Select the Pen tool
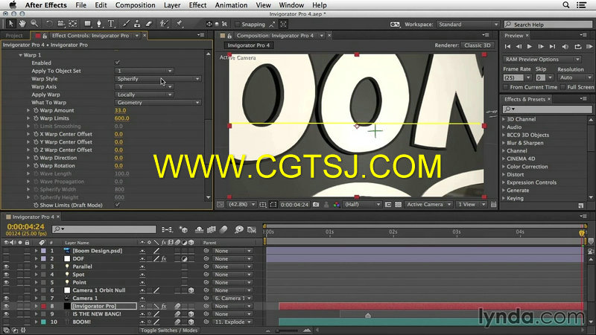Viewport: 596px width, 335px height. (99, 24)
